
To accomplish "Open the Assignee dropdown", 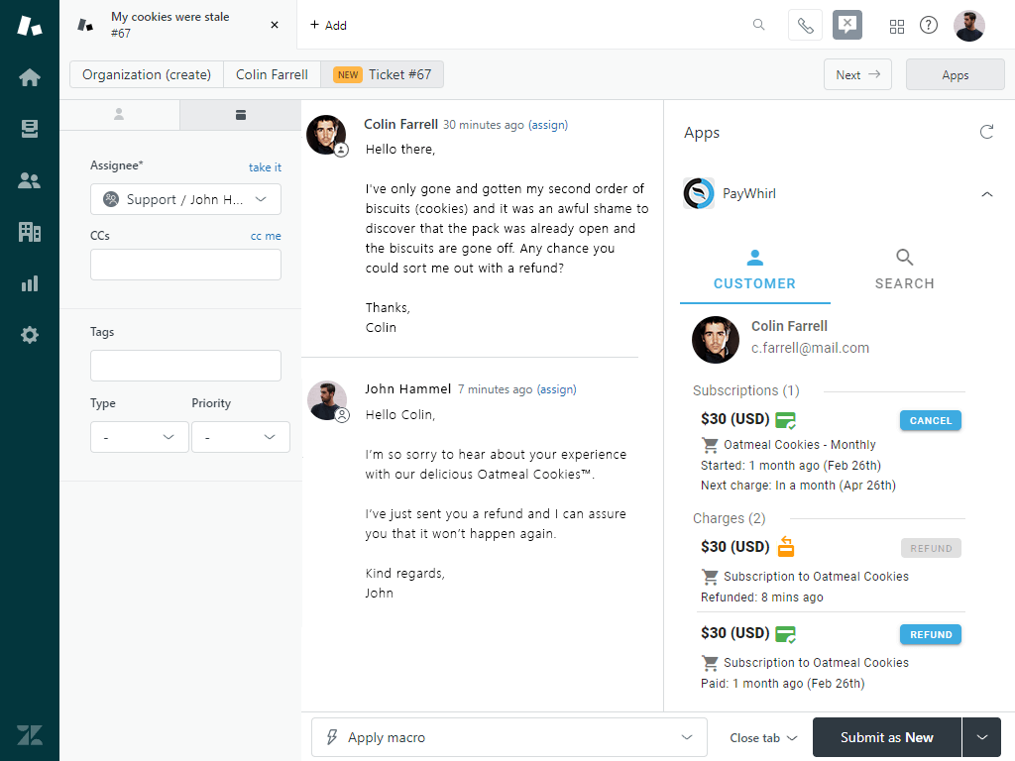I will coord(185,199).
